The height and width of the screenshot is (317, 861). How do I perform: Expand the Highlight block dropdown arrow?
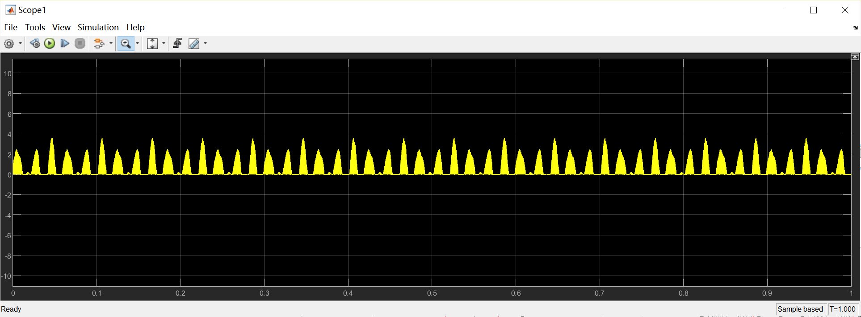point(111,44)
